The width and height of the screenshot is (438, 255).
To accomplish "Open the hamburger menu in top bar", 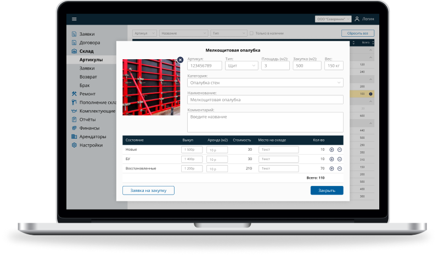I will point(75,19).
